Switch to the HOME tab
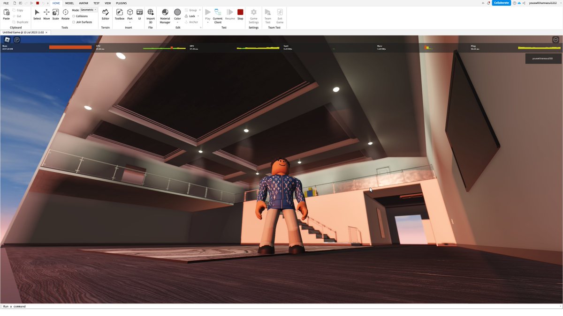The image size is (563, 316). point(56,3)
